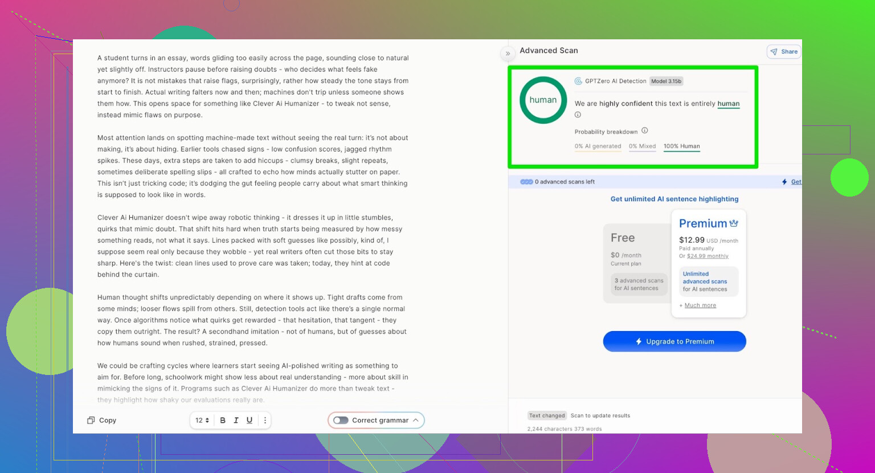Screen dimensions: 875x473
Task: Toggle bold formatting
Action: [223, 421]
